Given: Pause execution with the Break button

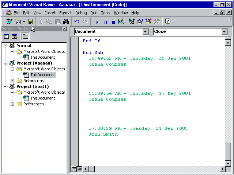Looking at the screenshot, I should click(x=106, y=22).
